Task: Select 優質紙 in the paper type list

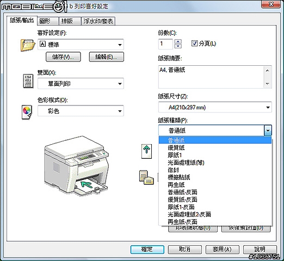Action: pyautogui.click(x=215, y=148)
